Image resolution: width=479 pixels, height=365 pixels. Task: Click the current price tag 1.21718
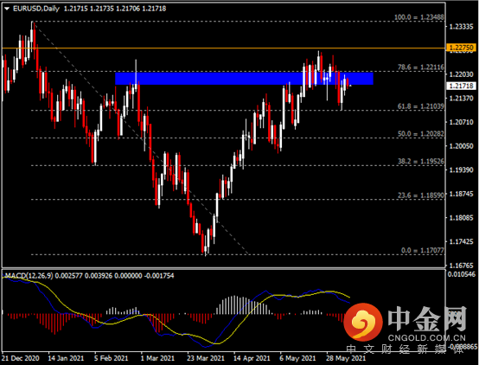[x=461, y=86]
